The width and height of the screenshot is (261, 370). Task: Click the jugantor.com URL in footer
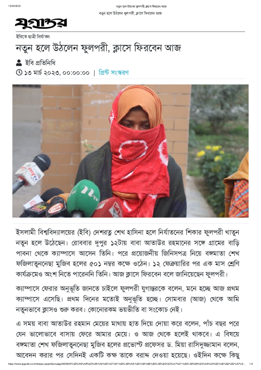point(127,364)
